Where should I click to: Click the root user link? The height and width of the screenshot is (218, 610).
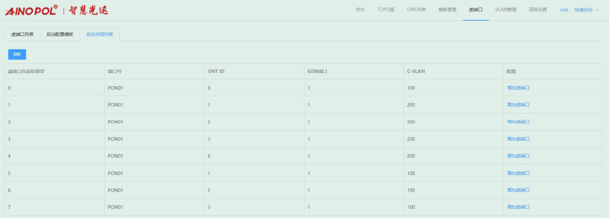click(564, 10)
